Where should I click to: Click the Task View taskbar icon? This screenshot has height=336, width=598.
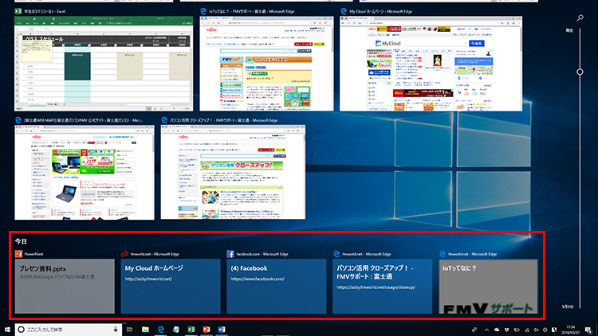128,329
